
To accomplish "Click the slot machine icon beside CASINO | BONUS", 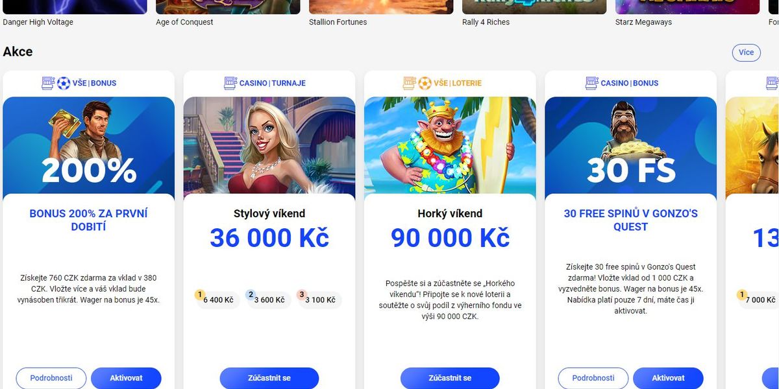I will point(592,83).
